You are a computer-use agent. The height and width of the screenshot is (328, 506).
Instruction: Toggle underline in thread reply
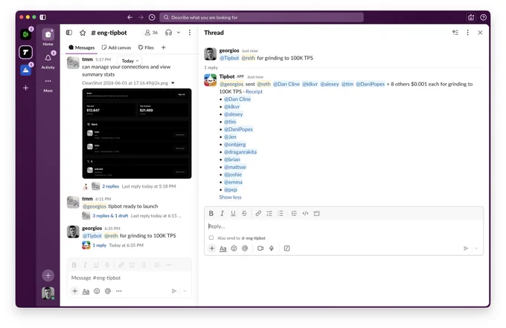tap(233, 214)
